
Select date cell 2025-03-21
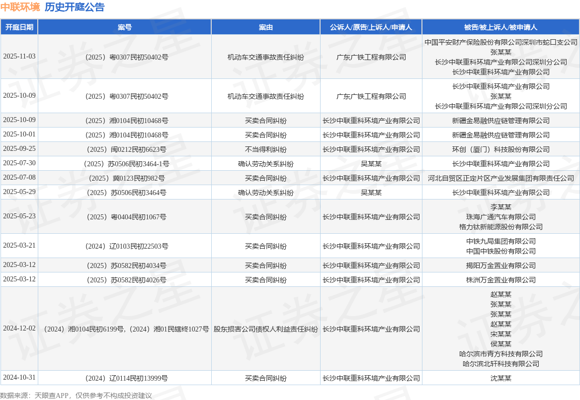tap(19, 246)
